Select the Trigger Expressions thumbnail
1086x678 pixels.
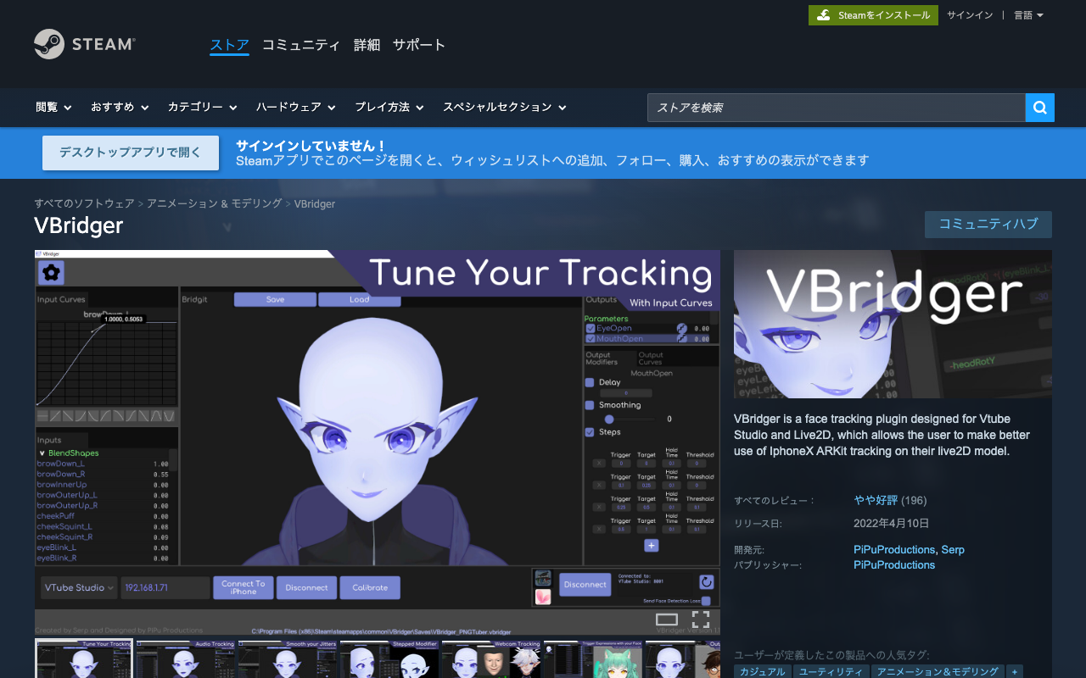point(593,659)
